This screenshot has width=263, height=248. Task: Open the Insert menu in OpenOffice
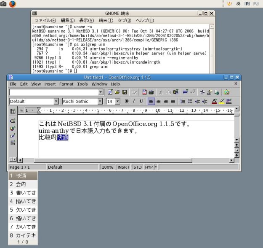[50, 84]
